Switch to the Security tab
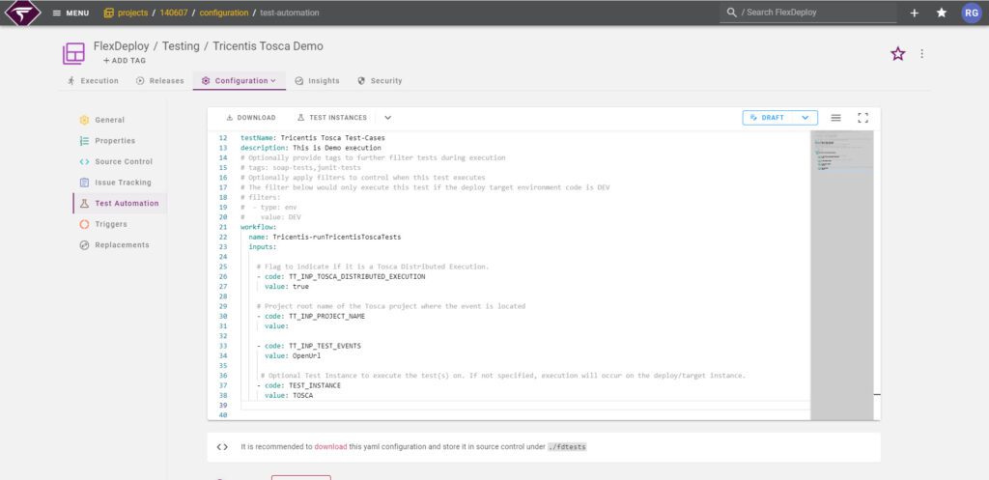This screenshot has width=989, height=480. 380,81
